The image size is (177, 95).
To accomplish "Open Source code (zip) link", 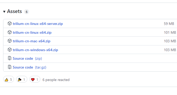I will [x=27, y=58].
